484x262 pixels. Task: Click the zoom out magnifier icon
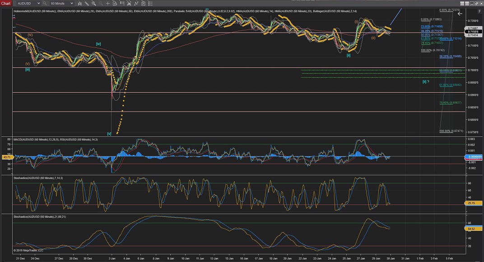click(x=101, y=3)
